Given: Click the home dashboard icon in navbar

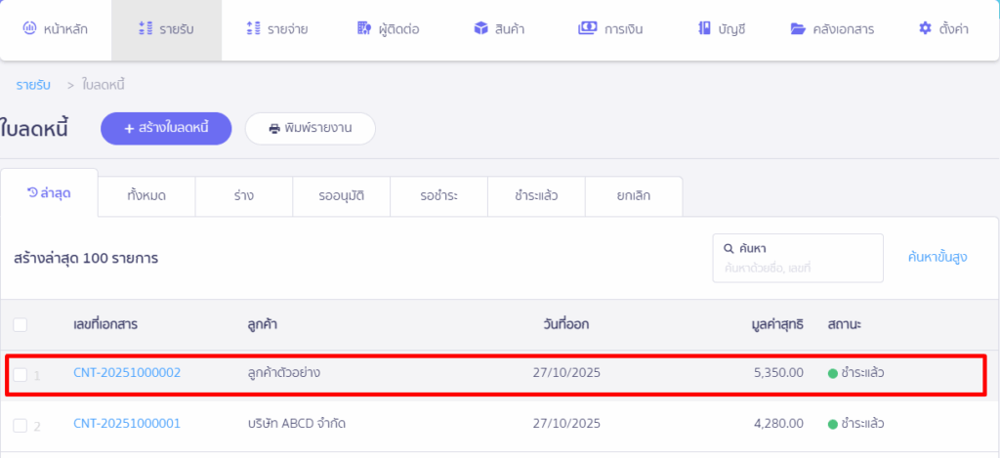Looking at the screenshot, I should (29, 29).
